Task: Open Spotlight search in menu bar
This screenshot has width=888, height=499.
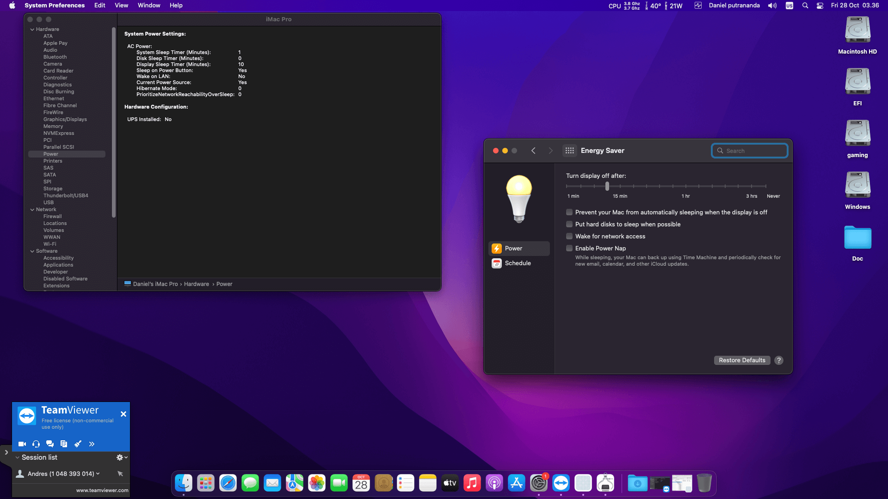Action: pyautogui.click(x=805, y=6)
